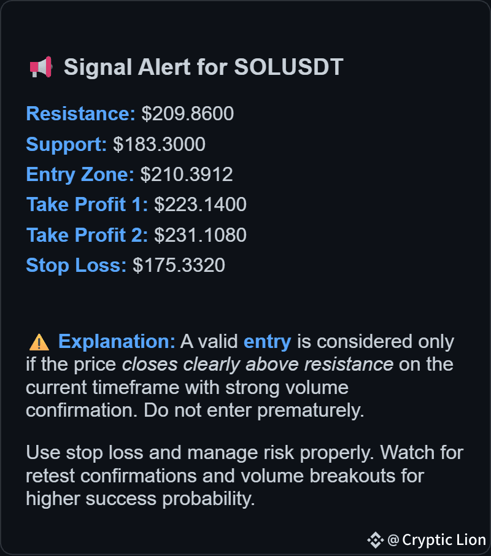Screen dimensions: 491x556
Task: Select the $231.1080 take profit value
Action: tap(200, 235)
